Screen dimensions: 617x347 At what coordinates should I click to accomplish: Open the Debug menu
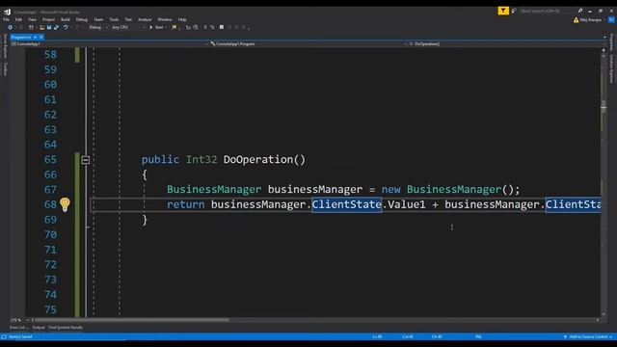[82, 19]
